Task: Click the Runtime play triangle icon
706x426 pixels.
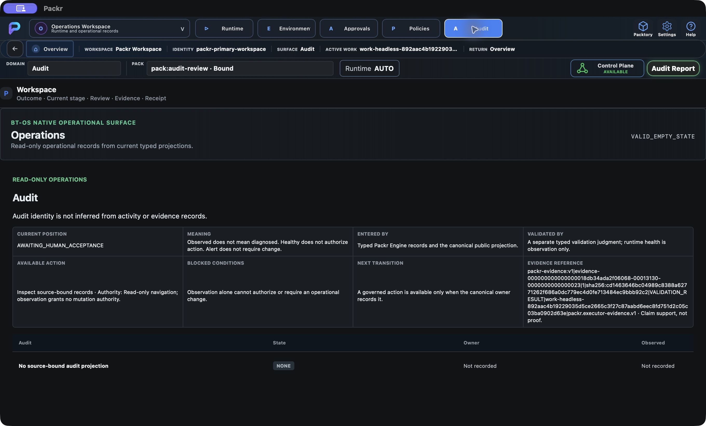Action: (x=206, y=28)
